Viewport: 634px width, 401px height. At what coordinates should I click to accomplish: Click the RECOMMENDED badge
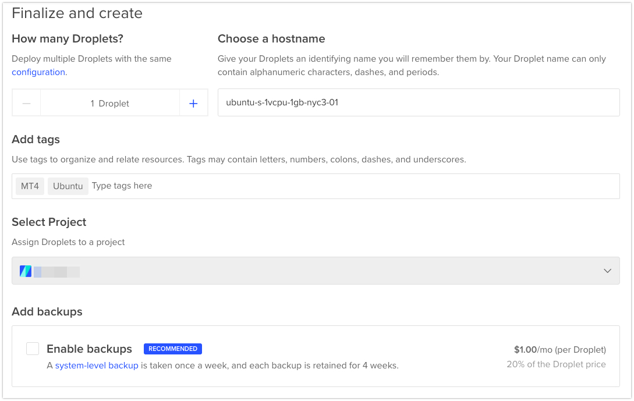coord(173,349)
